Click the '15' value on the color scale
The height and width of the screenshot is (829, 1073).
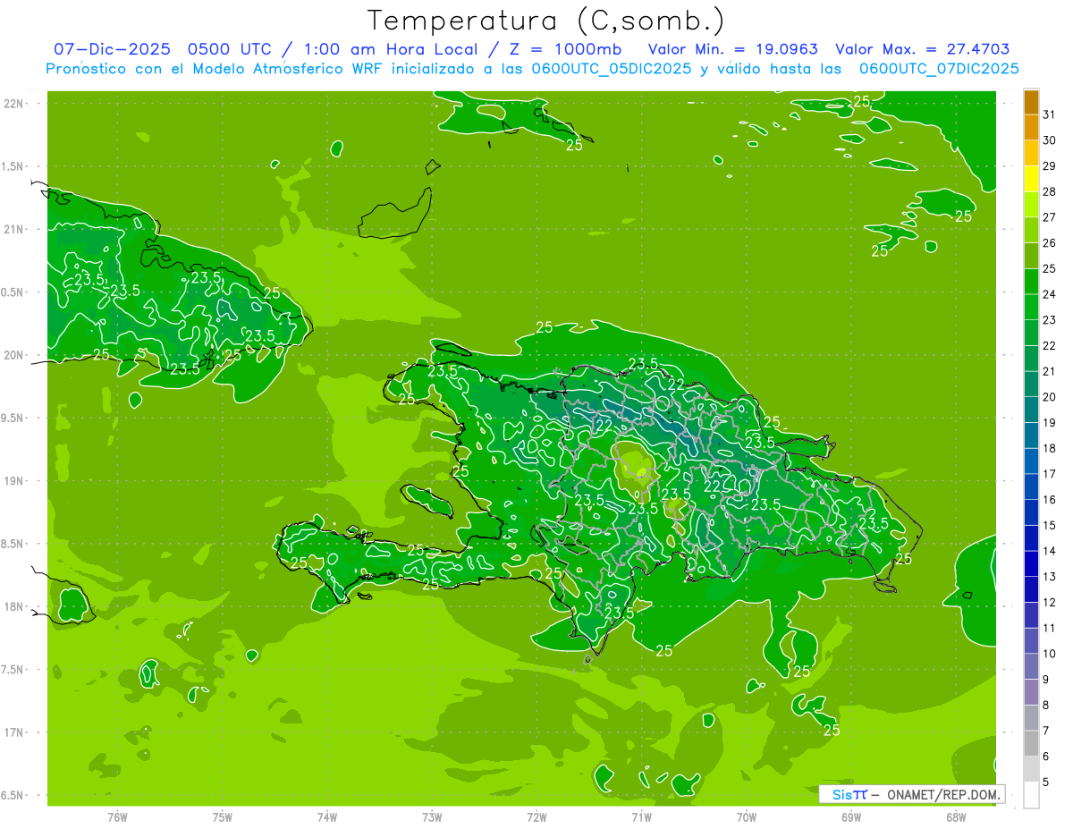[x=1050, y=525]
